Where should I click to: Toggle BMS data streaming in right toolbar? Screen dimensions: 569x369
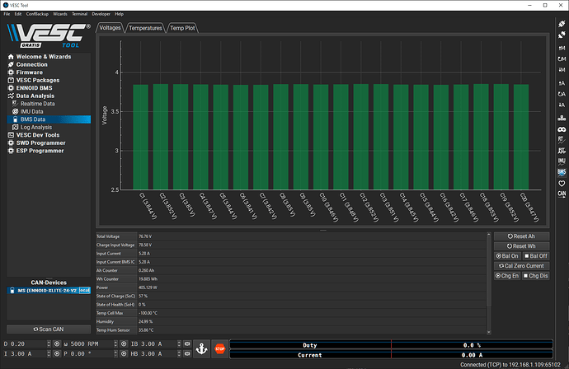[562, 174]
